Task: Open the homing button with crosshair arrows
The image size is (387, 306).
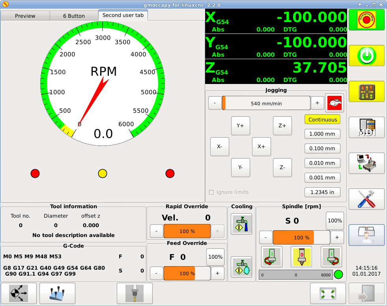Action: click(19, 294)
